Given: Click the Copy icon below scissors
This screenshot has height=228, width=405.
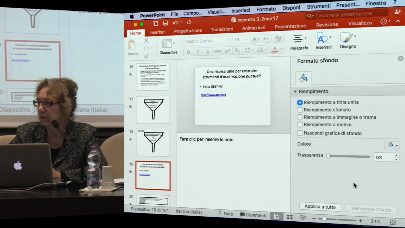Looking at the screenshot, I should click(146, 48).
